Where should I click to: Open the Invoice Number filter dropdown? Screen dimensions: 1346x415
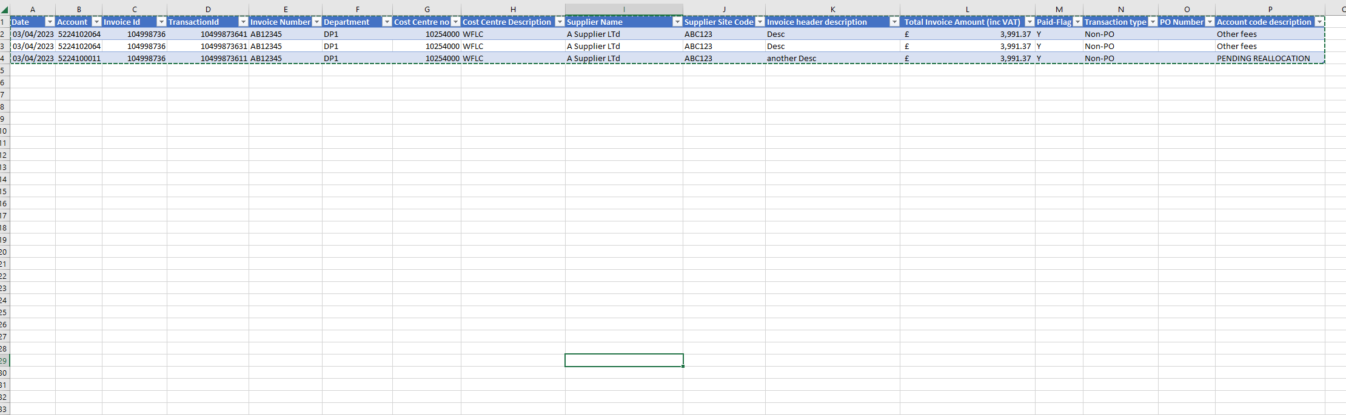[316, 22]
